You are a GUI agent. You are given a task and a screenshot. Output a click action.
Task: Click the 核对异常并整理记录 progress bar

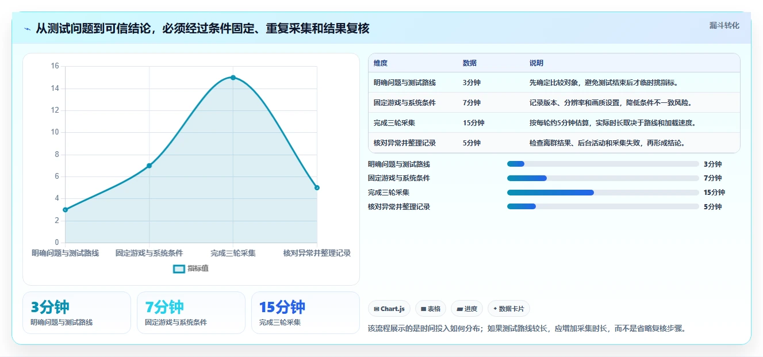(603, 206)
